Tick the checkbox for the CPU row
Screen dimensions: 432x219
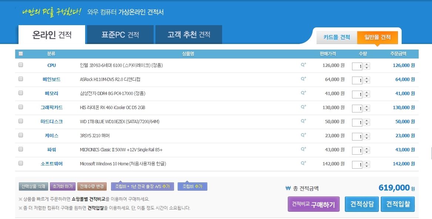(x=21, y=65)
